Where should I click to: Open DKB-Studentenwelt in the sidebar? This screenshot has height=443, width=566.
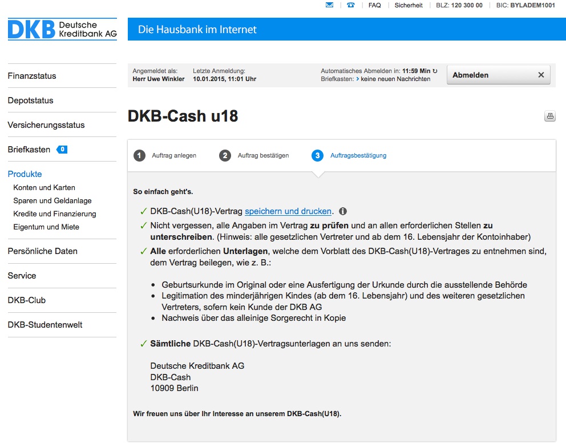pos(45,325)
